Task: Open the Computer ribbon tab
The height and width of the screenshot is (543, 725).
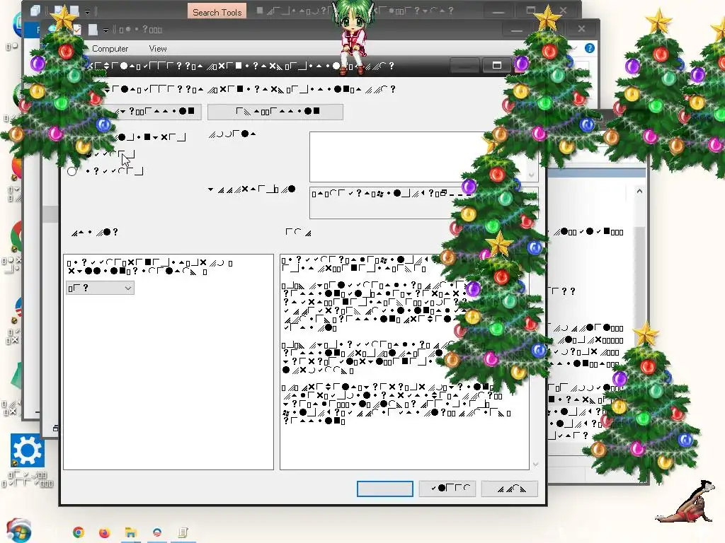Action: (110, 49)
